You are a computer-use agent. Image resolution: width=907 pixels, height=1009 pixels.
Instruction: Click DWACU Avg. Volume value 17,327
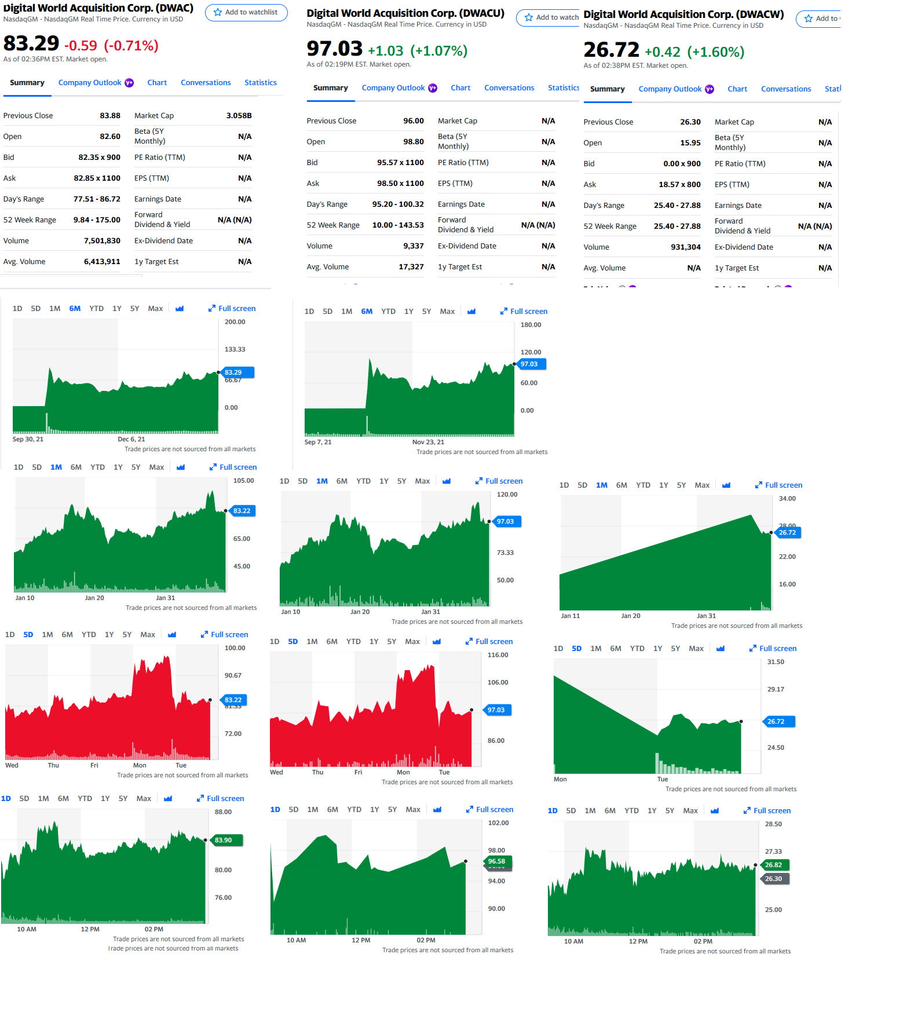(x=411, y=267)
